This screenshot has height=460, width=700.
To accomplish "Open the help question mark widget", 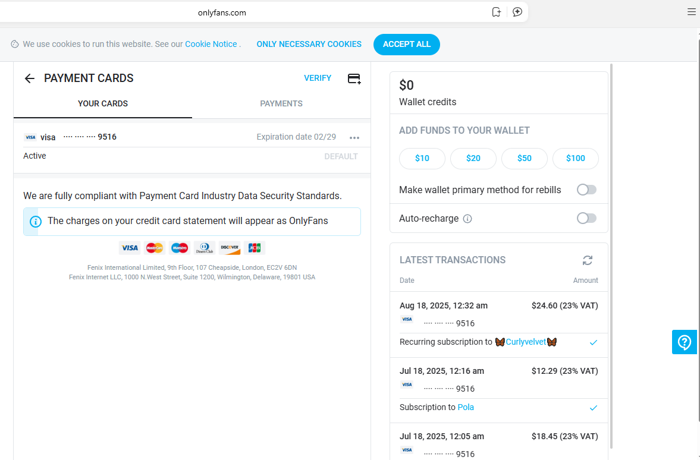I will [x=685, y=342].
